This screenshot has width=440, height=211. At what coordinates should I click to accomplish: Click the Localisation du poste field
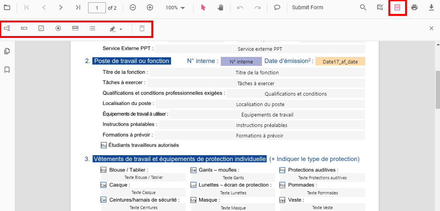click(x=260, y=104)
